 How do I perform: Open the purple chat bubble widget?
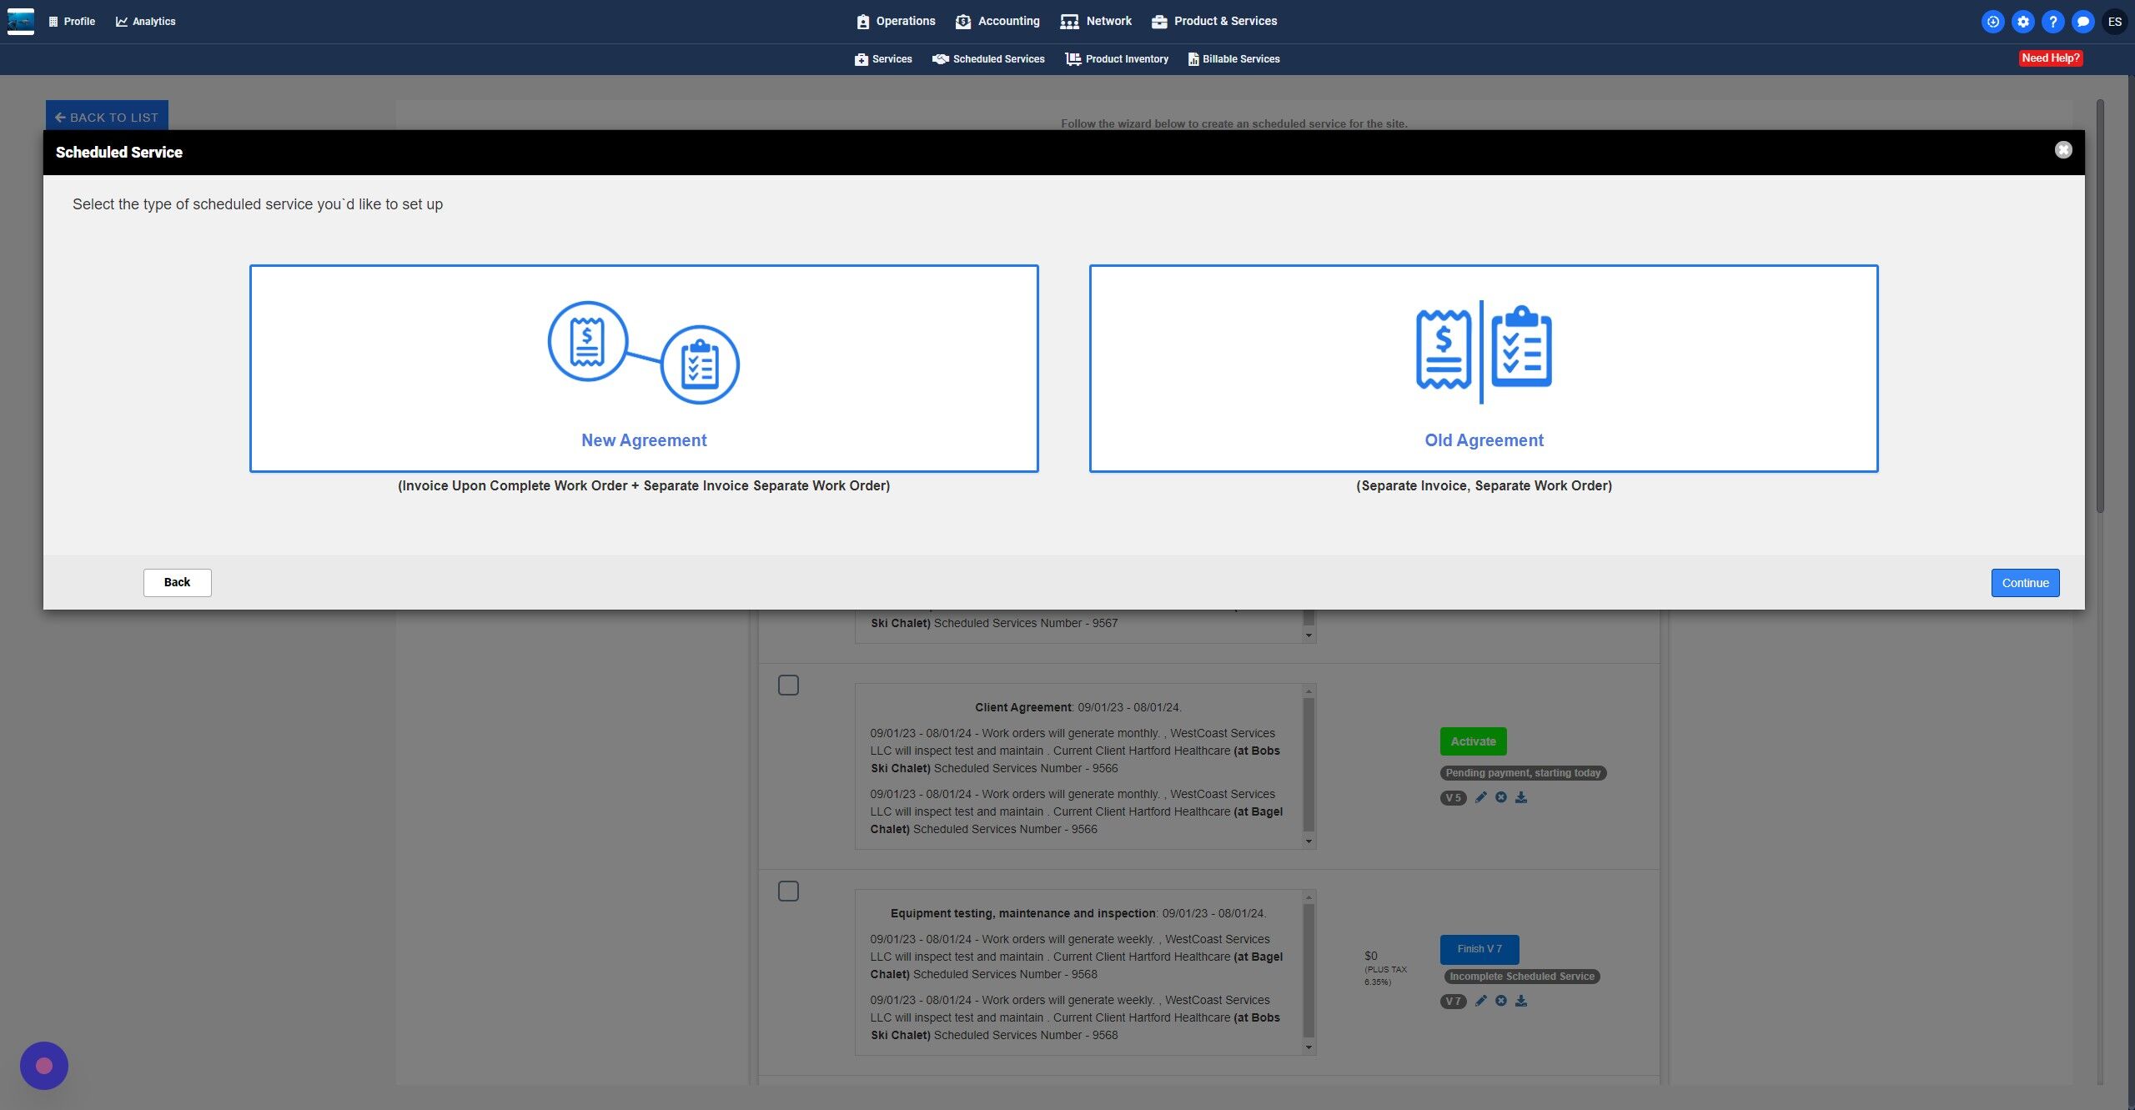click(x=44, y=1065)
